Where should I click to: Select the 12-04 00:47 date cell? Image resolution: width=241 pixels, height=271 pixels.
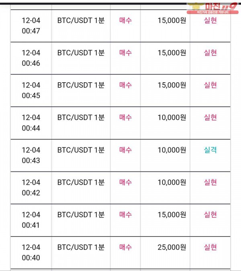pyautogui.click(x=31, y=26)
